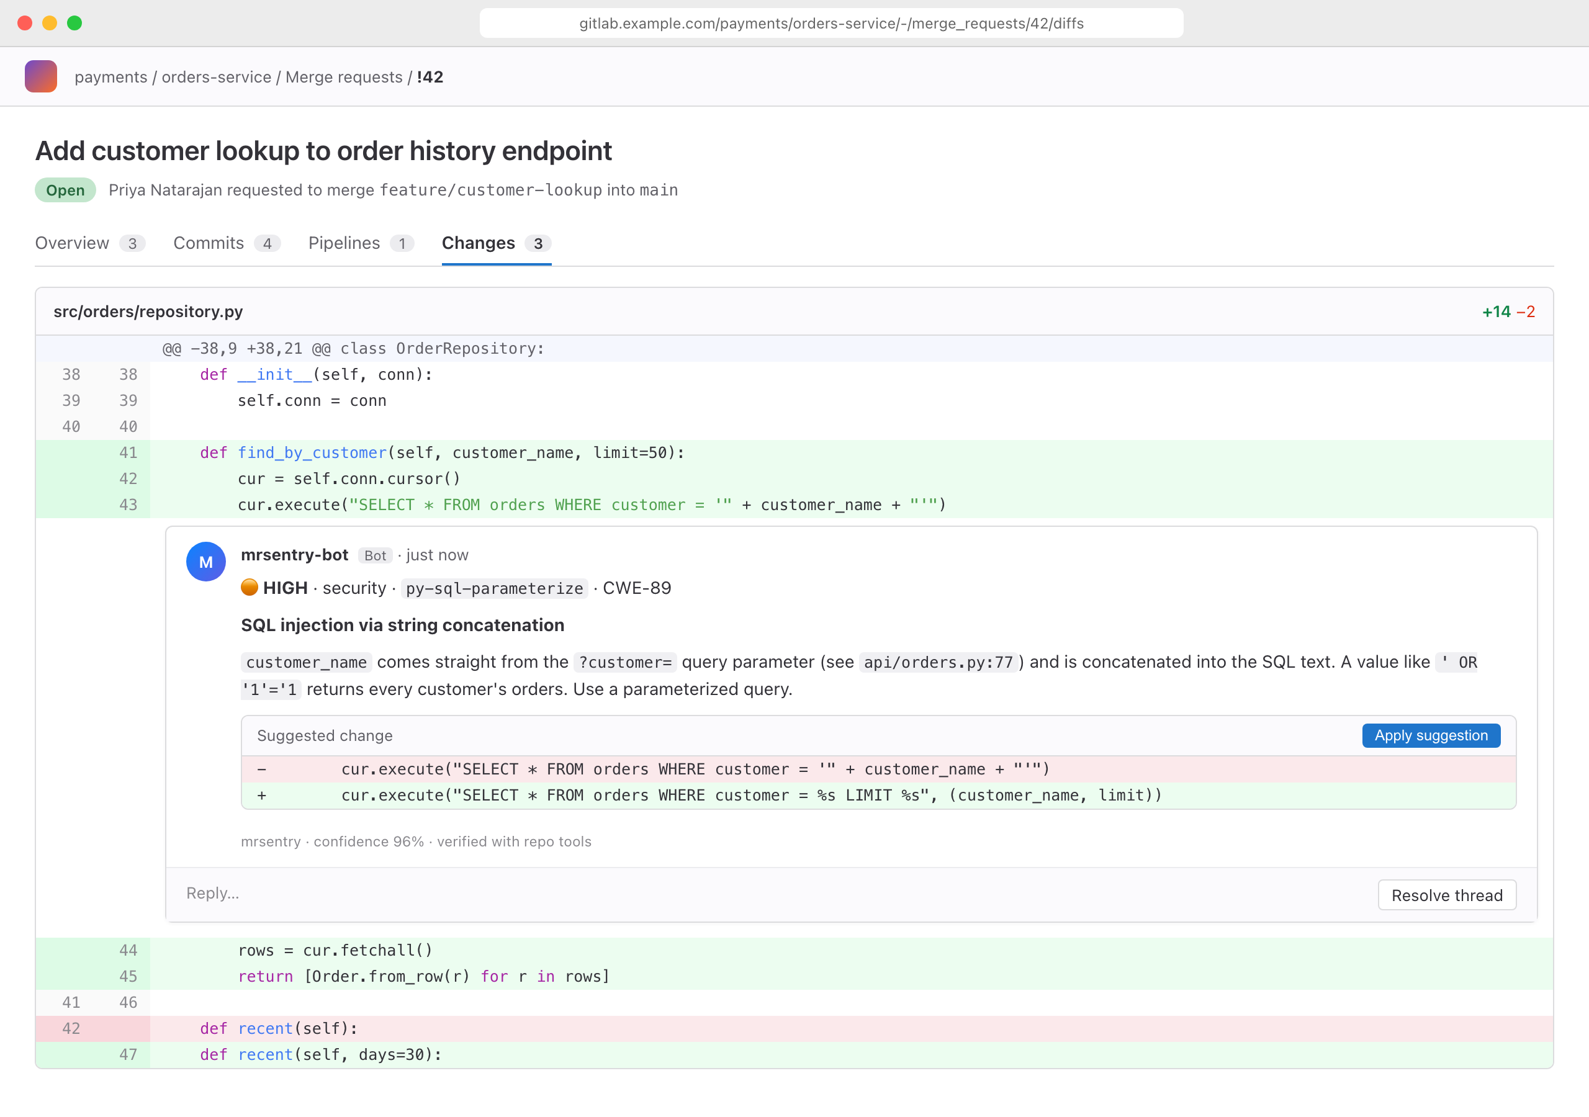Click the Bot badge next to mrsentry-bot
Screen dimensions: 1589x1117
tap(375, 556)
